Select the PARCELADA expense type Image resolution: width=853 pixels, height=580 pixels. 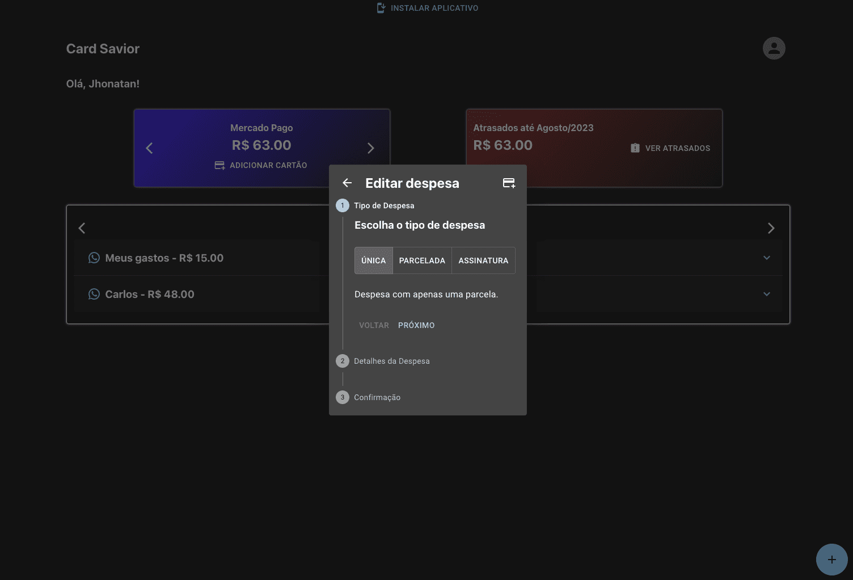[422, 260]
